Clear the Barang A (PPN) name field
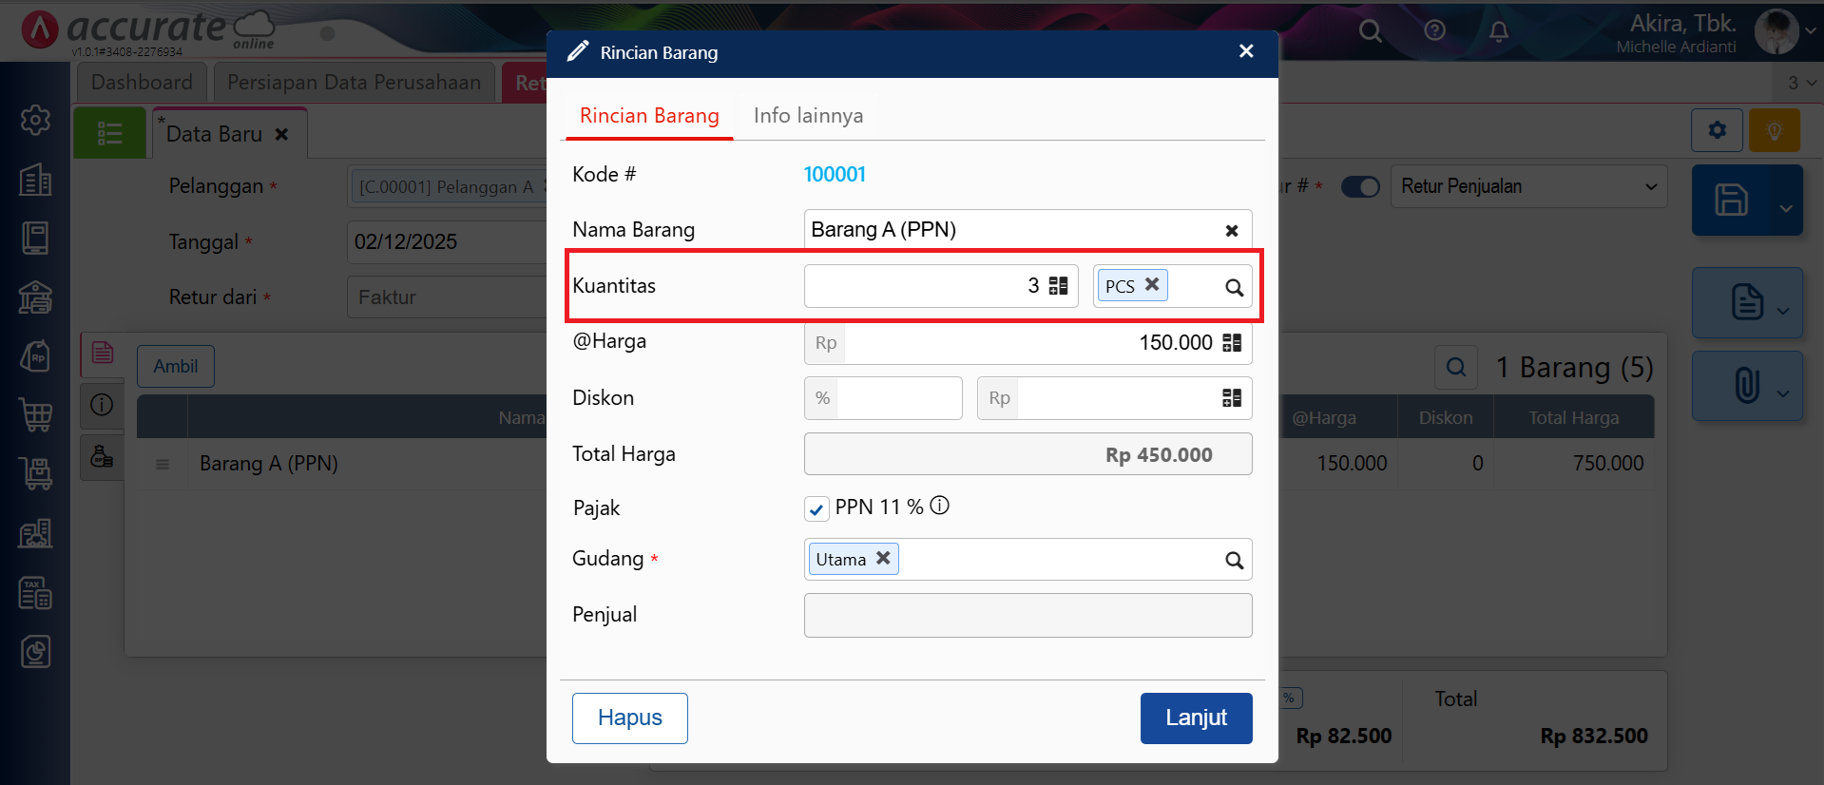 1231,231
